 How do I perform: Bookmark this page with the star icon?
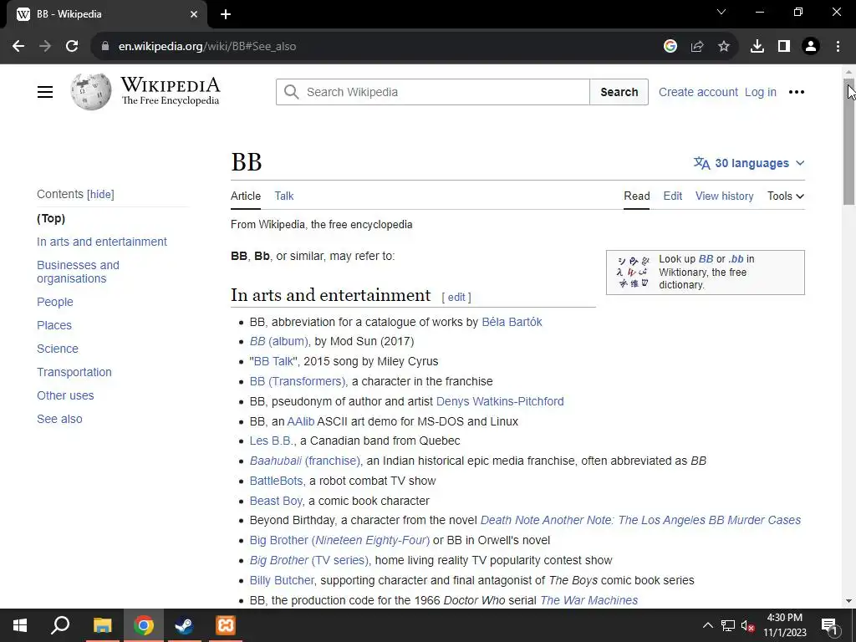point(724,47)
